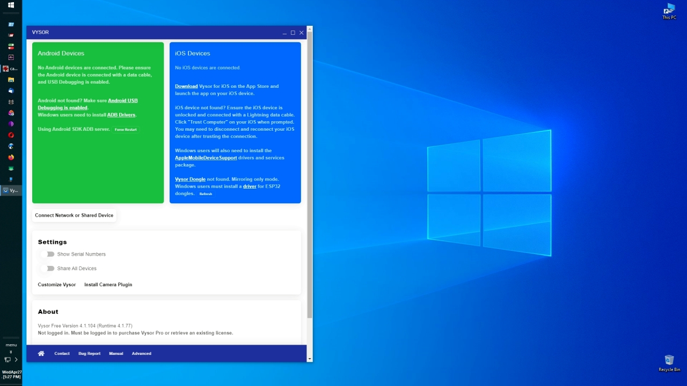The image size is (687, 386).
Task: Open the Manual from bottom bar
Action: tap(116, 353)
